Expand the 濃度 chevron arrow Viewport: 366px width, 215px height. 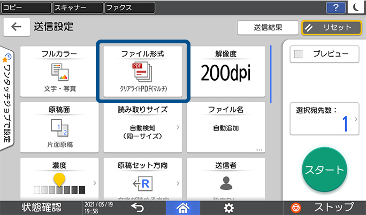(95, 183)
